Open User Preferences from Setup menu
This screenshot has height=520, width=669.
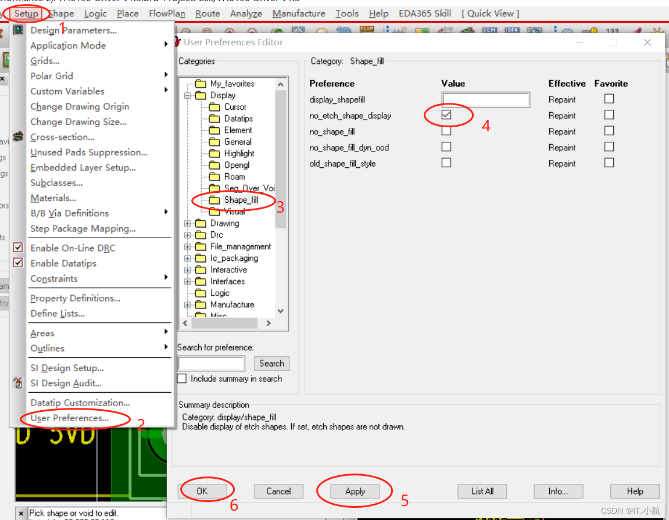70,418
